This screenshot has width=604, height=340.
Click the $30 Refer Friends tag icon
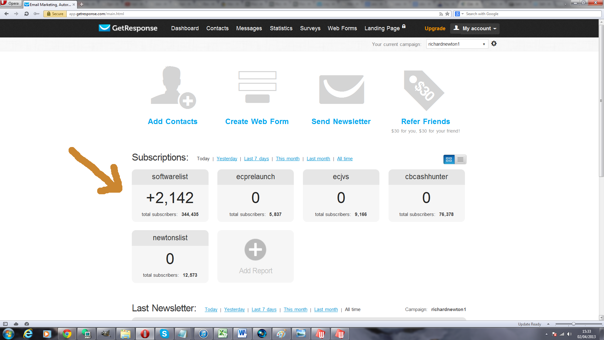point(424,90)
